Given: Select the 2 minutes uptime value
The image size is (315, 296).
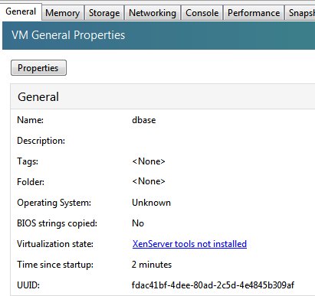Looking at the screenshot, I should [x=152, y=265].
